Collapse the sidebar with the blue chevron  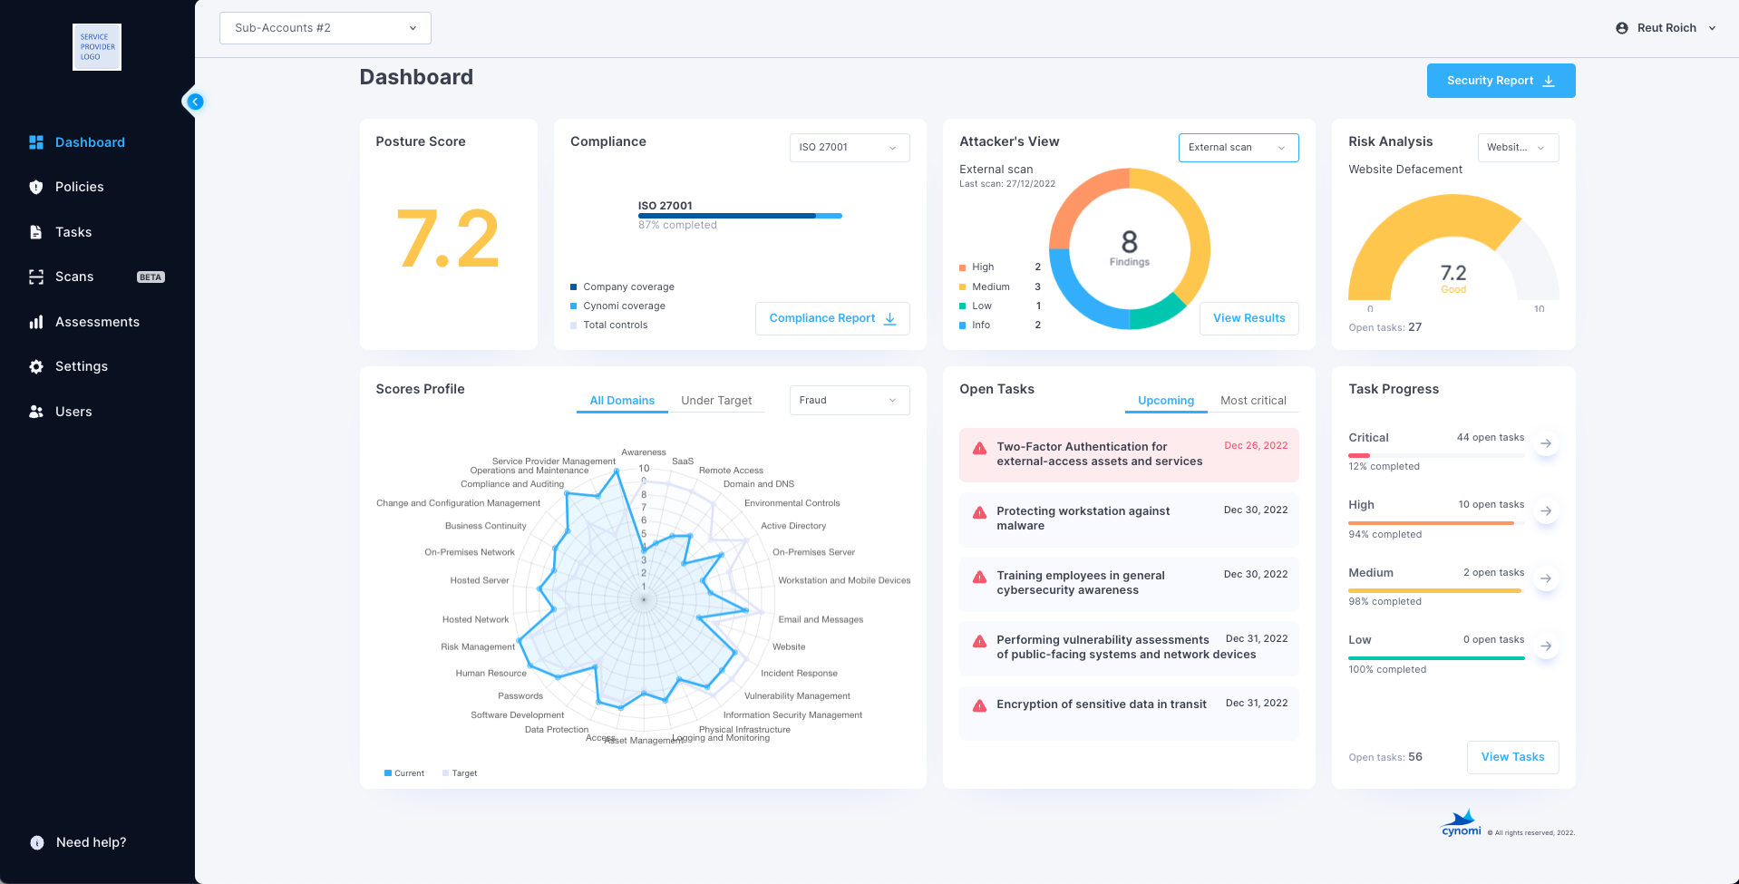[x=195, y=102]
